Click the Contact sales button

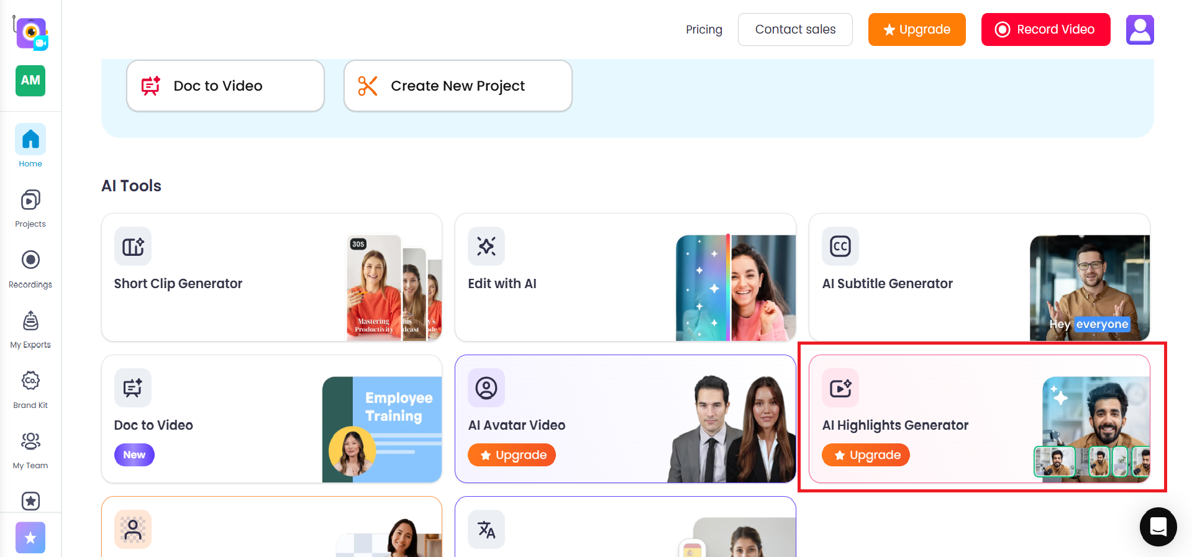(794, 30)
